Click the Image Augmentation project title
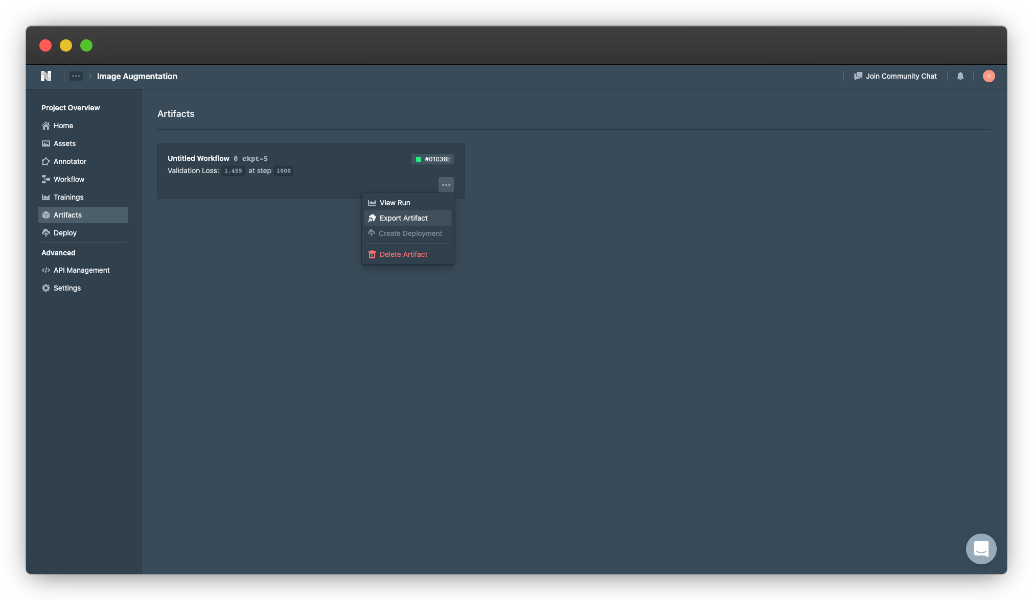This screenshot has height=600, width=1033. pos(137,76)
